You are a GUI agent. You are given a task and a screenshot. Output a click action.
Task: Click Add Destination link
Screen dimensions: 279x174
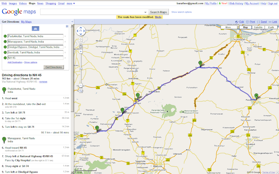pos(15,62)
